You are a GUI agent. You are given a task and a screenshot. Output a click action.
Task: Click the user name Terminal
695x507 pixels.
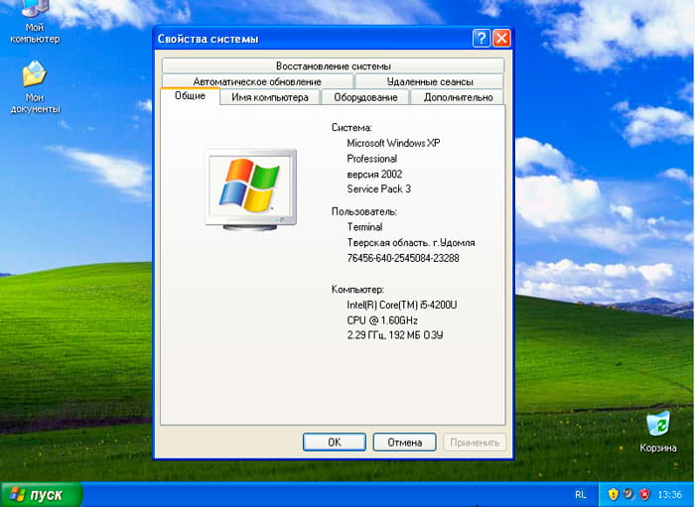(364, 227)
